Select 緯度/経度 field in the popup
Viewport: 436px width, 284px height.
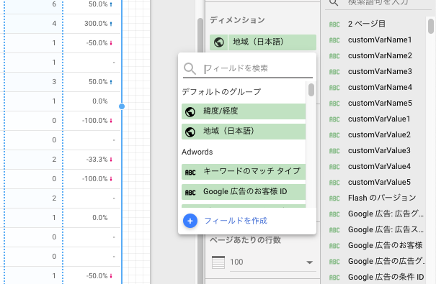[244, 111]
